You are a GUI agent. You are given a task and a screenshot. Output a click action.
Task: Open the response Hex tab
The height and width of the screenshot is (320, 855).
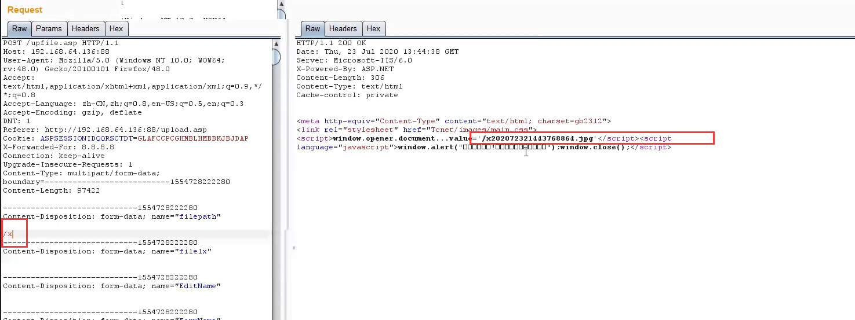[373, 29]
